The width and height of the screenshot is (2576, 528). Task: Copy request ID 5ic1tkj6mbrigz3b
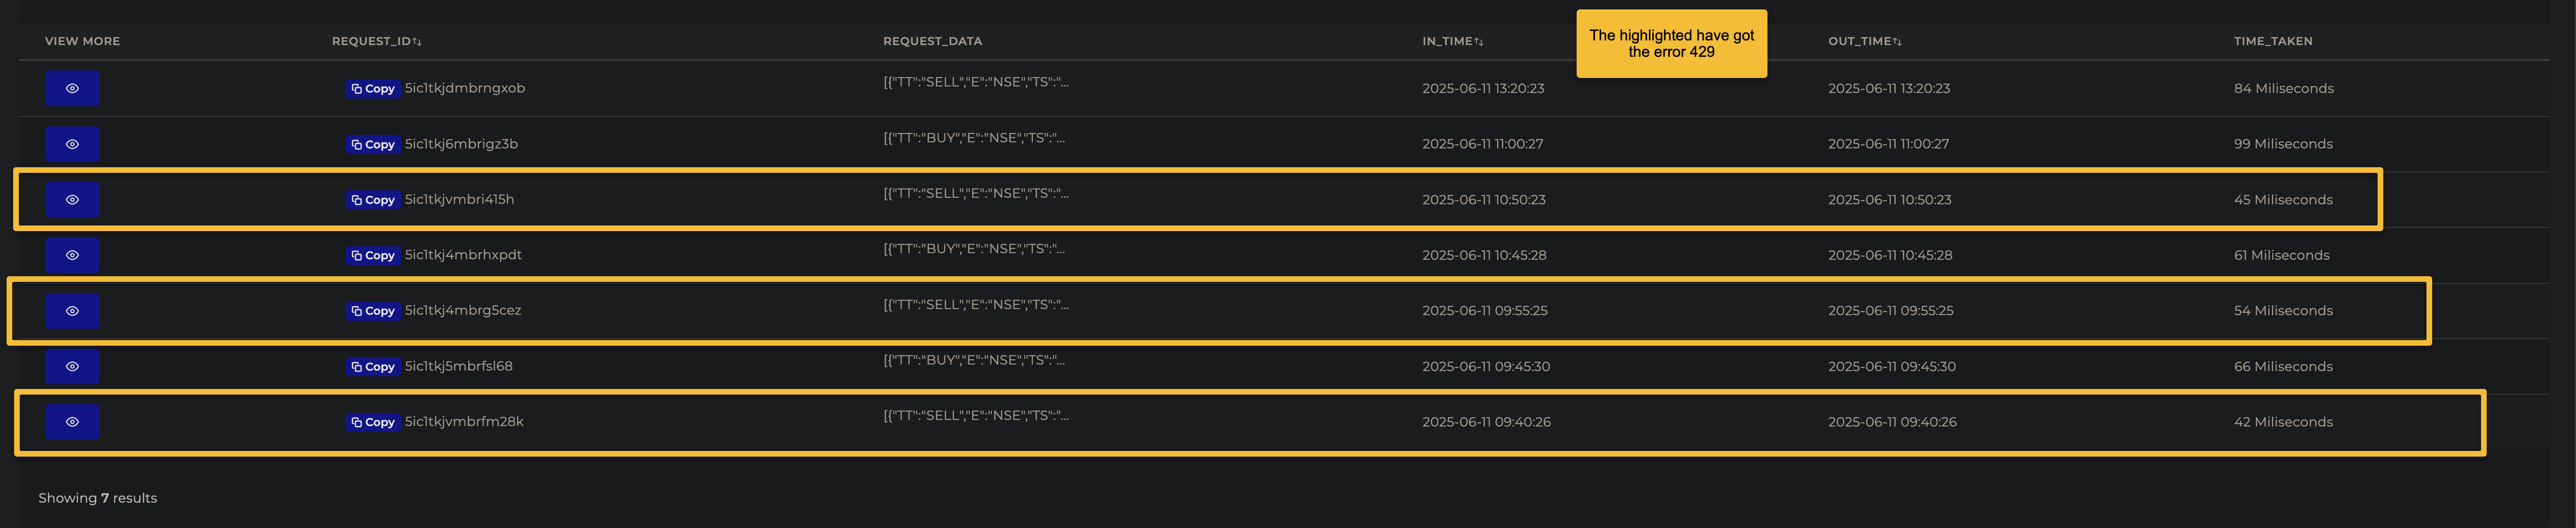click(373, 145)
